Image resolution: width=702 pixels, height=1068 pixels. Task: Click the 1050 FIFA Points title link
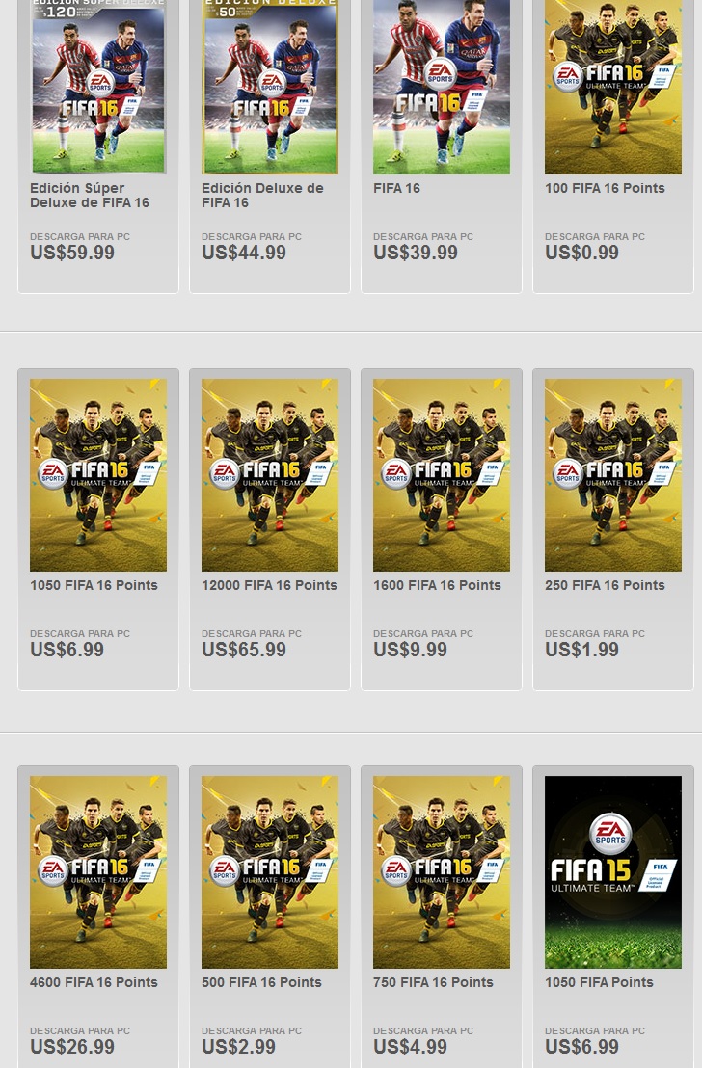point(599,982)
